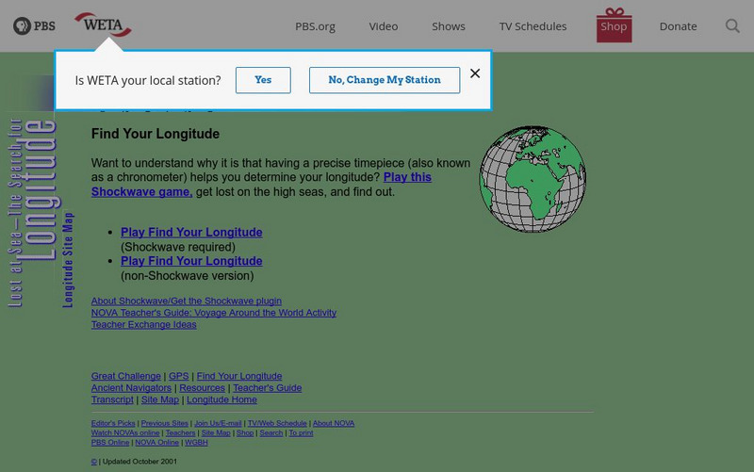Click the copyright symbol link
Image resolution: width=754 pixels, height=472 pixels.
pyautogui.click(x=93, y=462)
